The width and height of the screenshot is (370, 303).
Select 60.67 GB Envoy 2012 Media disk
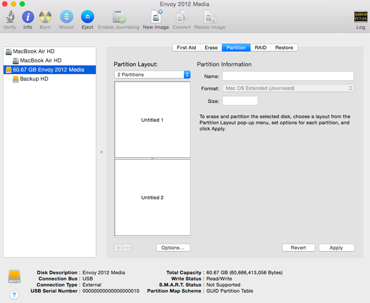[x=50, y=70]
